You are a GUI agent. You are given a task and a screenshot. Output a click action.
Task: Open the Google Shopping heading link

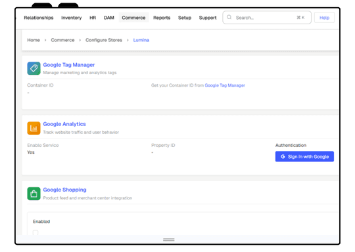point(64,190)
